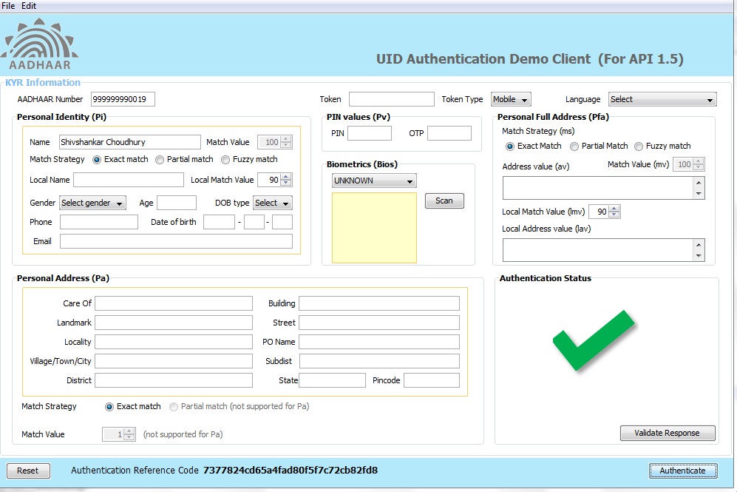This screenshot has width=737, height=492.
Task: Select Partial match in Personal Identity
Action: click(x=160, y=159)
